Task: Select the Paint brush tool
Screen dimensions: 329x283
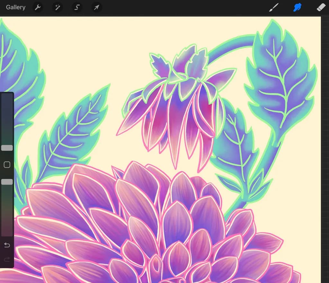Action: click(274, 7)
